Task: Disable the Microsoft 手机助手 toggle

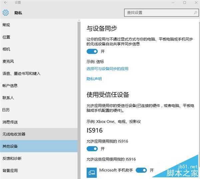Action: pyautogui.click(x=141, y=170)
